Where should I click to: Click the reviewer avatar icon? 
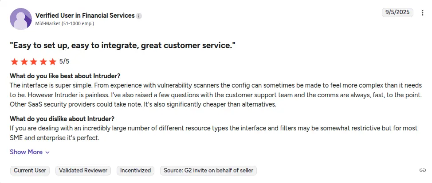pyautogui.click(x=20, y=19)
